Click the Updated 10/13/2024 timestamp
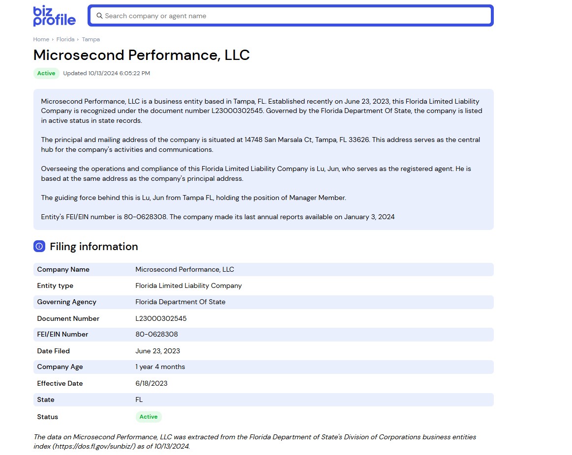 (x=106, y=73)
